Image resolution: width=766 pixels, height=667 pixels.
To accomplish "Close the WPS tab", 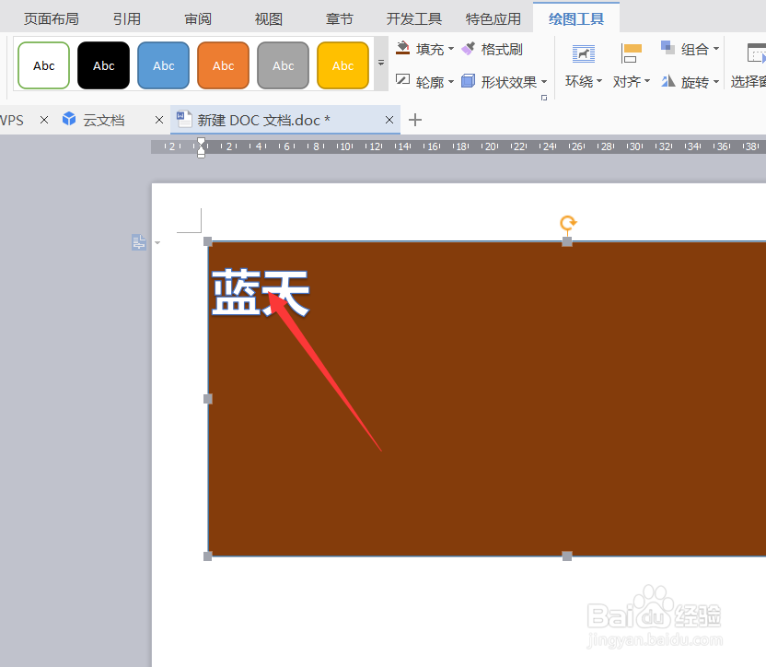I will point(44,120).
